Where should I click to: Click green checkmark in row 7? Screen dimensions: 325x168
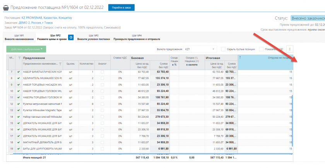18,72
